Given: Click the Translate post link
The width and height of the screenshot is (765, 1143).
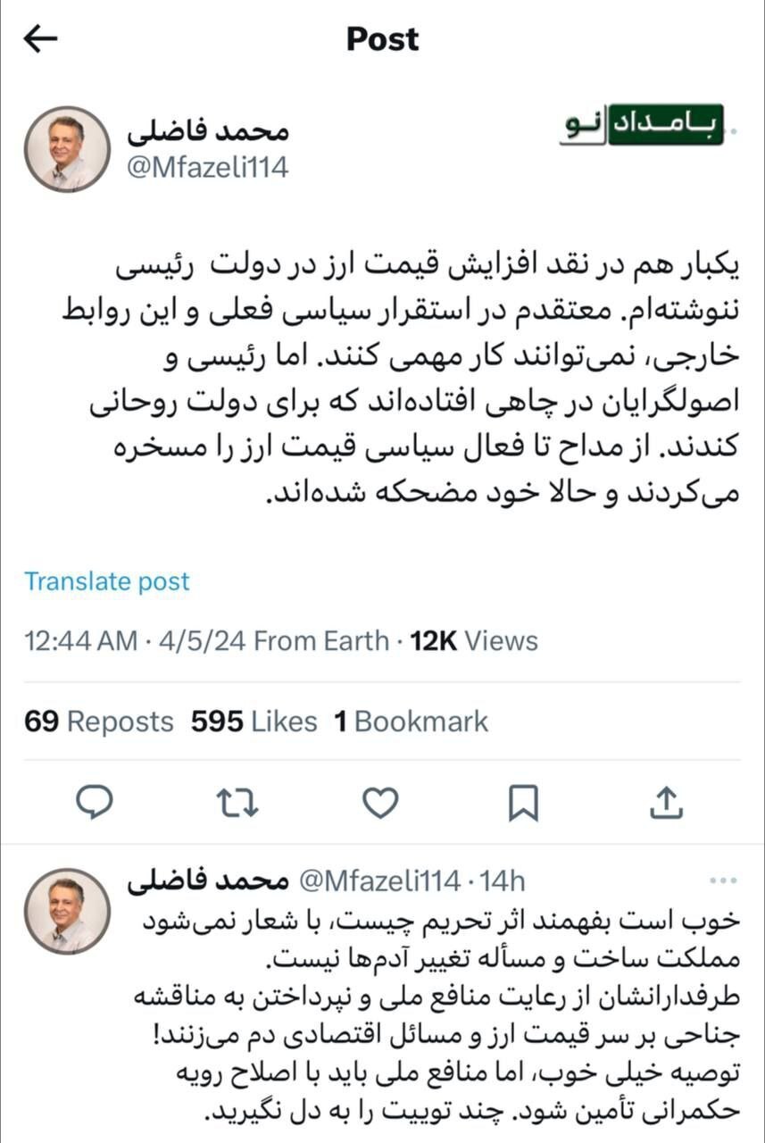Looking at the screenshot, I should pyautogui.click(x=107, y=581).
